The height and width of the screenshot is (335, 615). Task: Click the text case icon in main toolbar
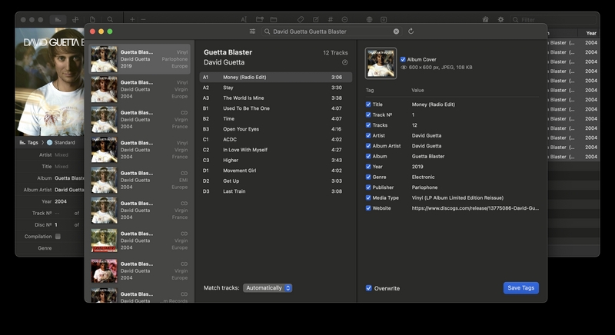pyautogui.click(x=244, y=19)
